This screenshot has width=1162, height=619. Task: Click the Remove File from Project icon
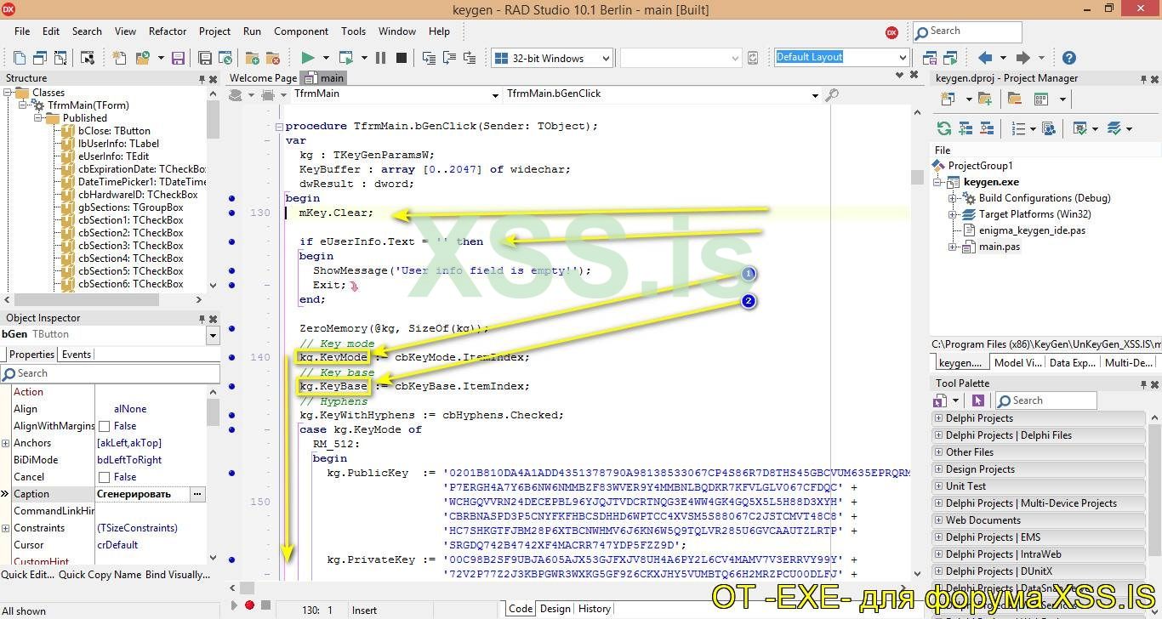(273, 58)
